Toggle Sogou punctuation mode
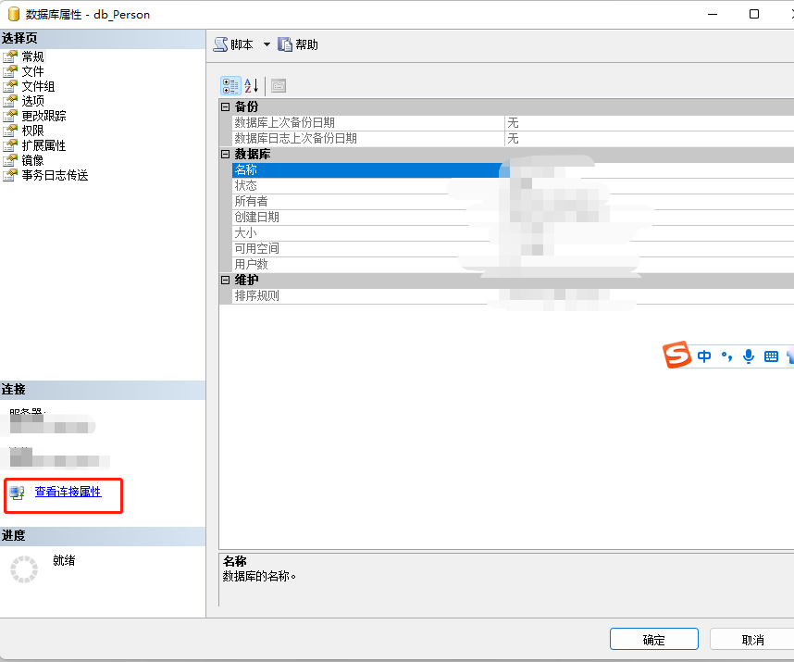Viewport: 794px width, 662px height. point(726,356)
